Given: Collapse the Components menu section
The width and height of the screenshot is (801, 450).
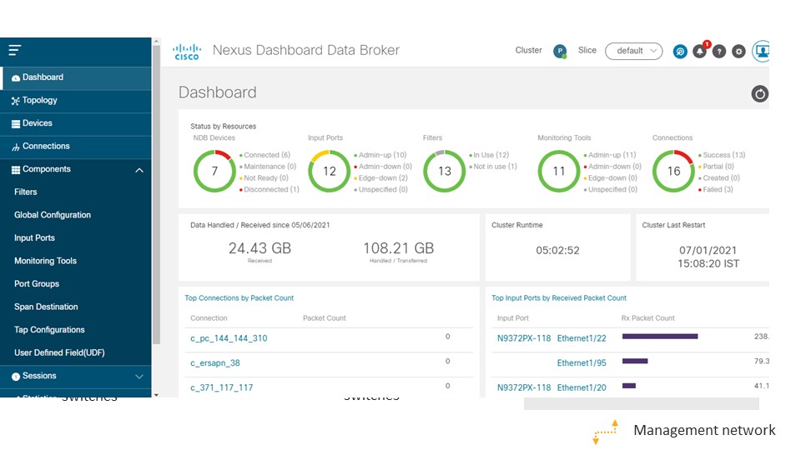Looking at the screenshot, I should [x=139, y=170].
